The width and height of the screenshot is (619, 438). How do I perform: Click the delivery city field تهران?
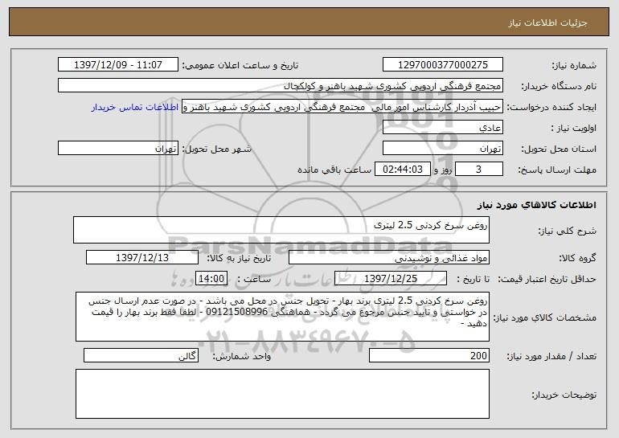118,149
